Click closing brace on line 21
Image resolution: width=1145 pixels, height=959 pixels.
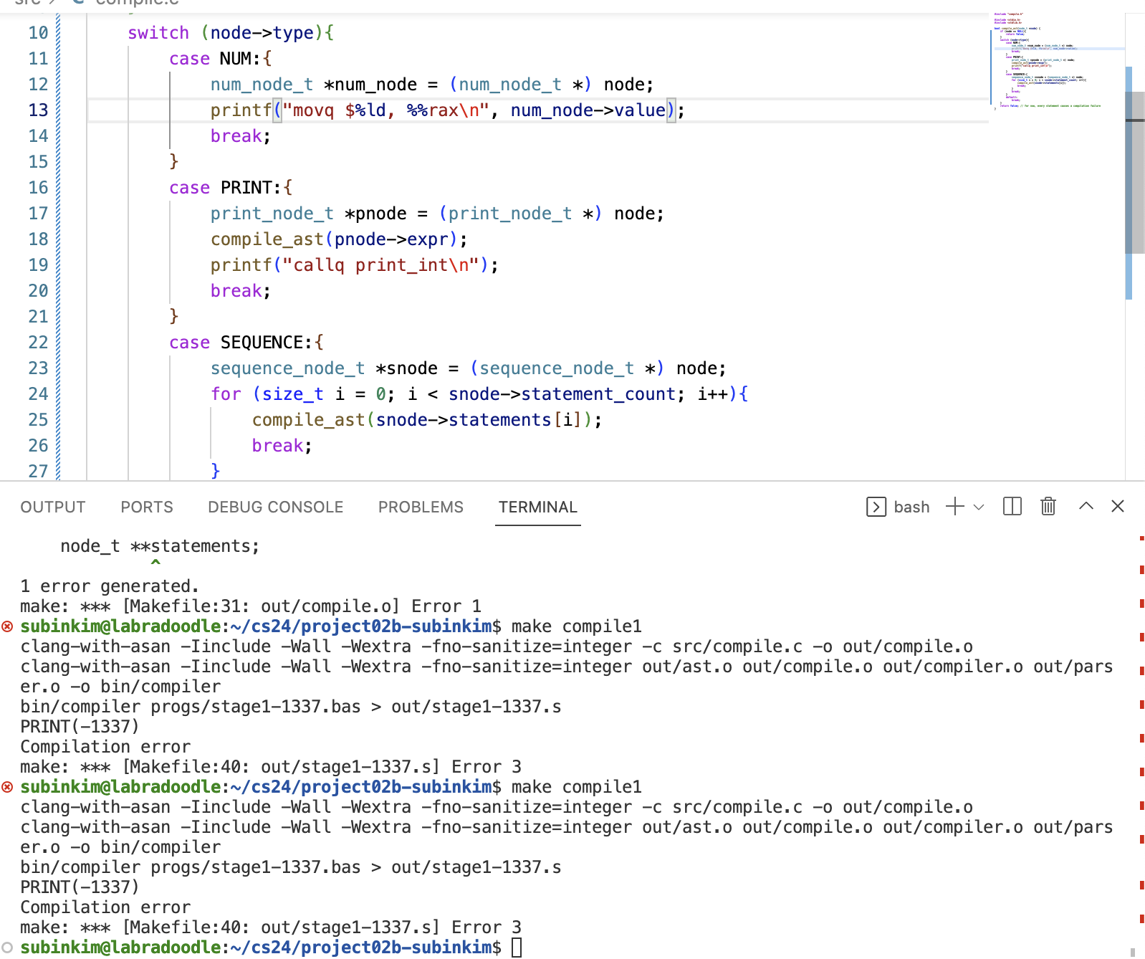click(174, 317)
